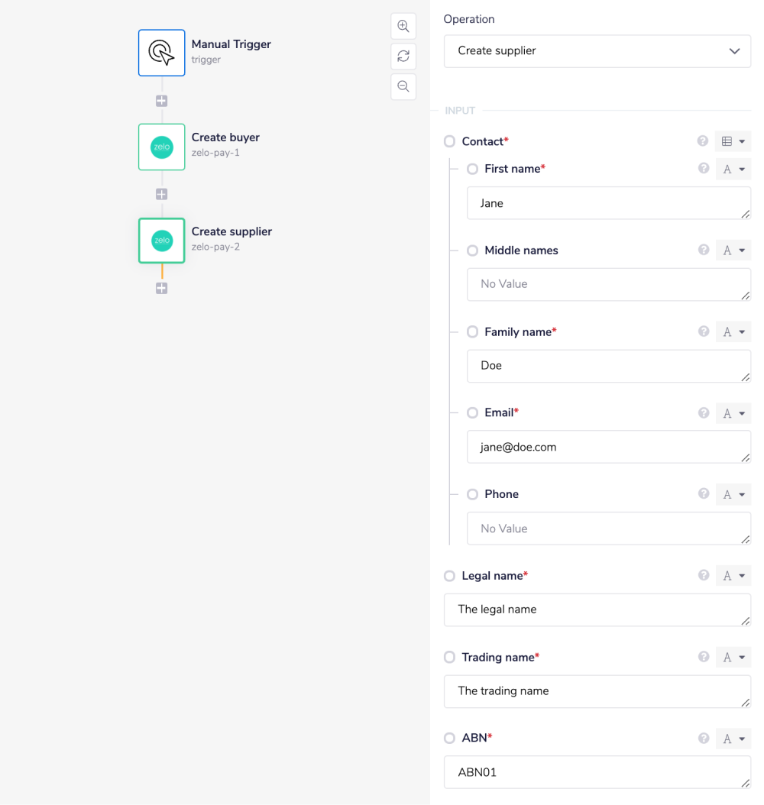
Task: Click the refresh canvas icon
Action: click(x=403, y=56)
